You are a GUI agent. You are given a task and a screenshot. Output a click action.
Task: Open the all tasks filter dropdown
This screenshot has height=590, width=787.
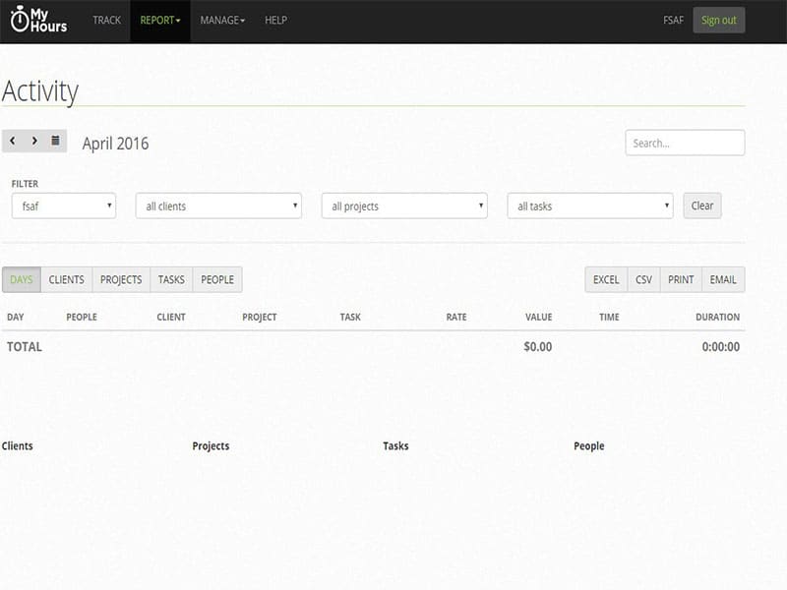click(x=589, y=206)
